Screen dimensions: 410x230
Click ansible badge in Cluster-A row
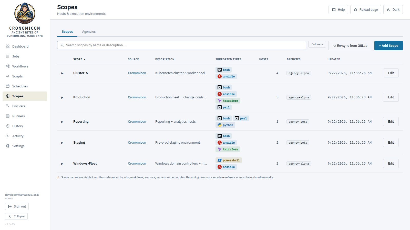pos(226,76)
